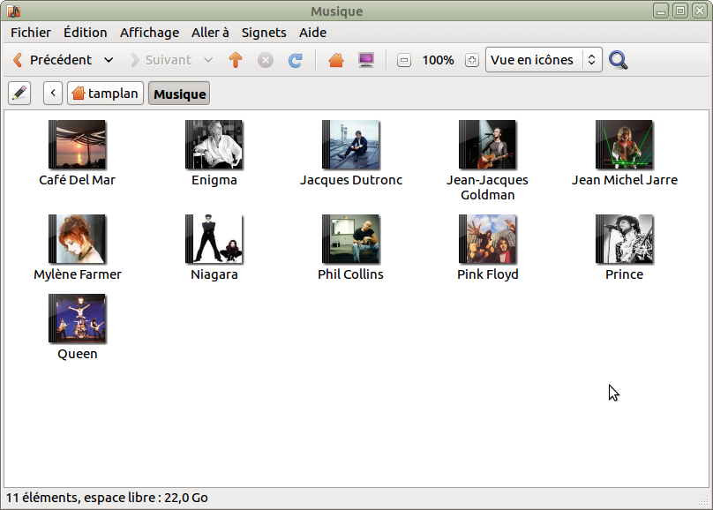Open the Fichier menu
Screen dimensions: 713x510
tap(31, 33)
